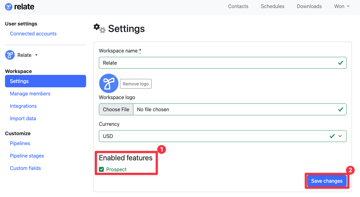This screenshot has height=197, width=360.
Task: Open the Schedules page
Action: pyautogui.click(x=272, y=6)
